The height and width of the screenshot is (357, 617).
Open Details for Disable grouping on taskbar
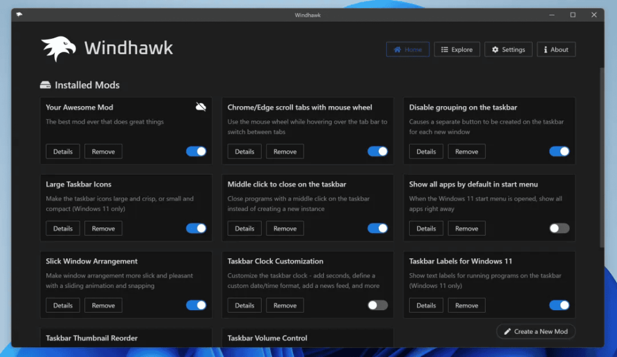[426, 152]
